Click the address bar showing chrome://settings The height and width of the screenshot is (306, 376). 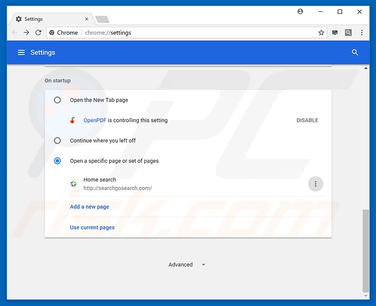click(x=190, y=33)
